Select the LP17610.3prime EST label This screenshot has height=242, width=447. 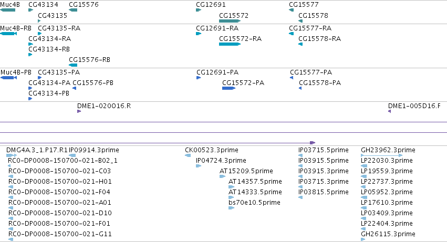click(x=387, y=203)
